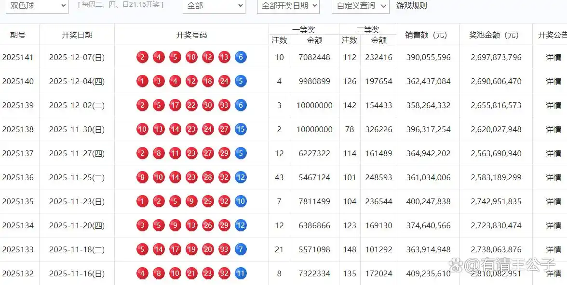Screen dimensions: 567x285
Task: Select blue ball 6 in issue 2025141
Action: pos(241,57)
